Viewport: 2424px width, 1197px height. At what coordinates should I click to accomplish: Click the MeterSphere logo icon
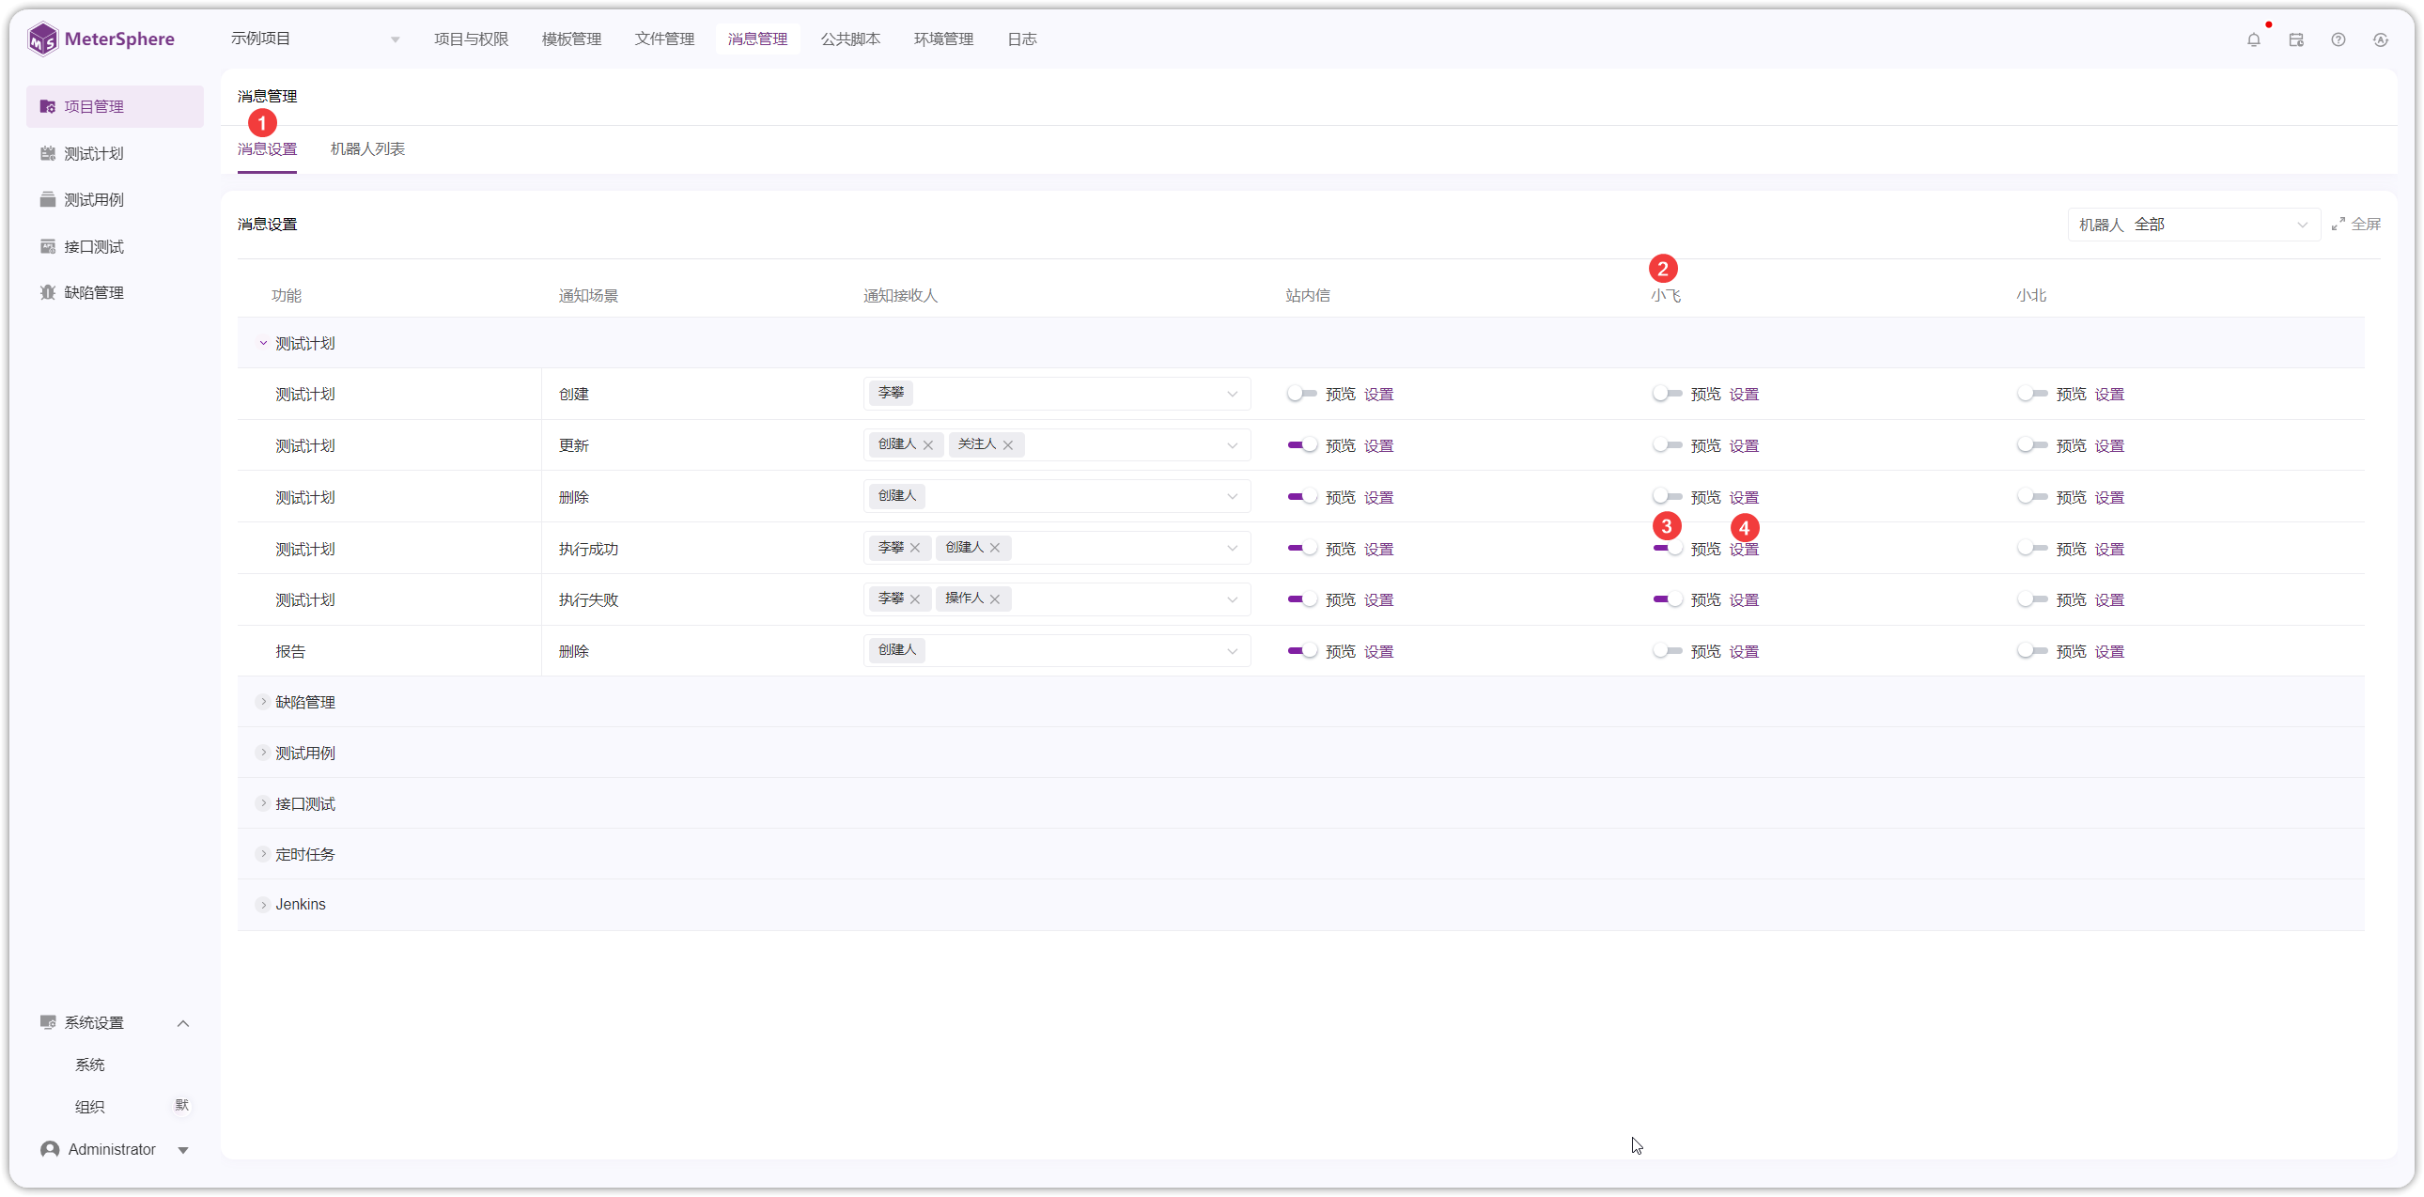point(42,39)
